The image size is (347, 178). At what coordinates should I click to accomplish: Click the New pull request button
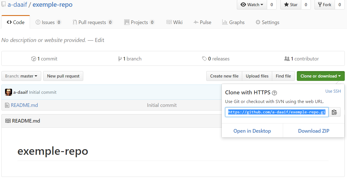point(63,76)
